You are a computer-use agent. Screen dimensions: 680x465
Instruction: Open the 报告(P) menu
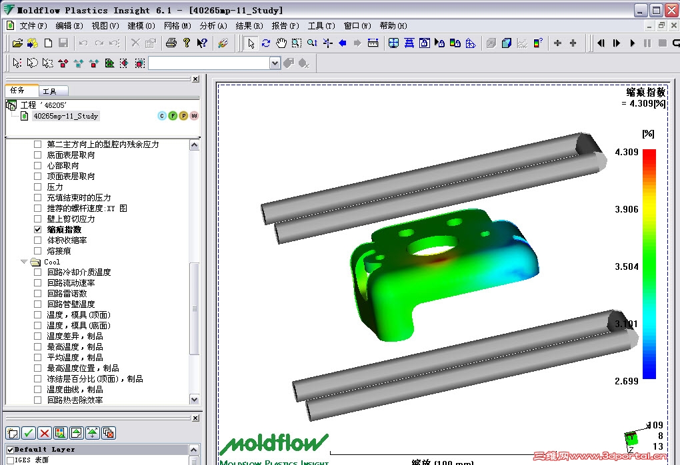click(x=285, y=25)
